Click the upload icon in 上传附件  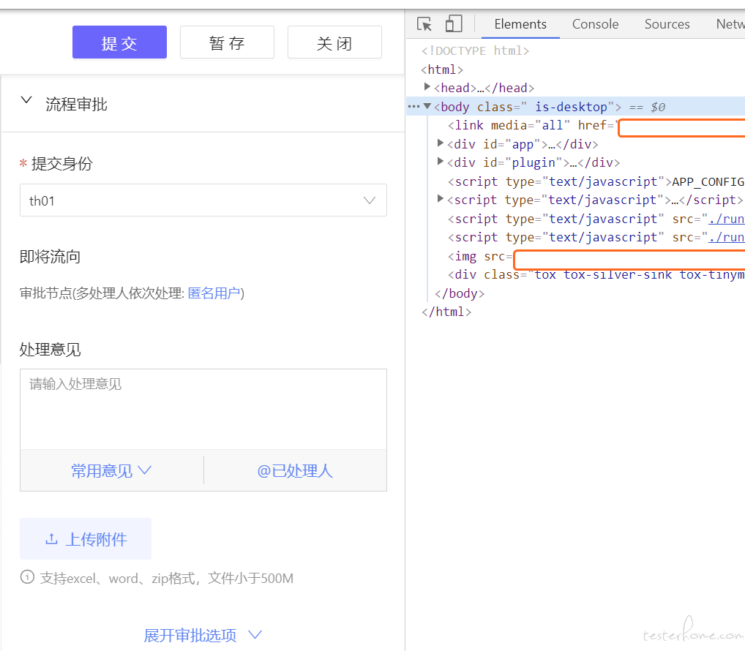pyautogui.click(x=51, y=539)
